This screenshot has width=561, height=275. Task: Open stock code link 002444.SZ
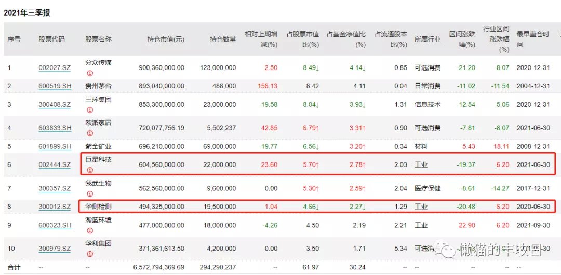tap(55, 165)
